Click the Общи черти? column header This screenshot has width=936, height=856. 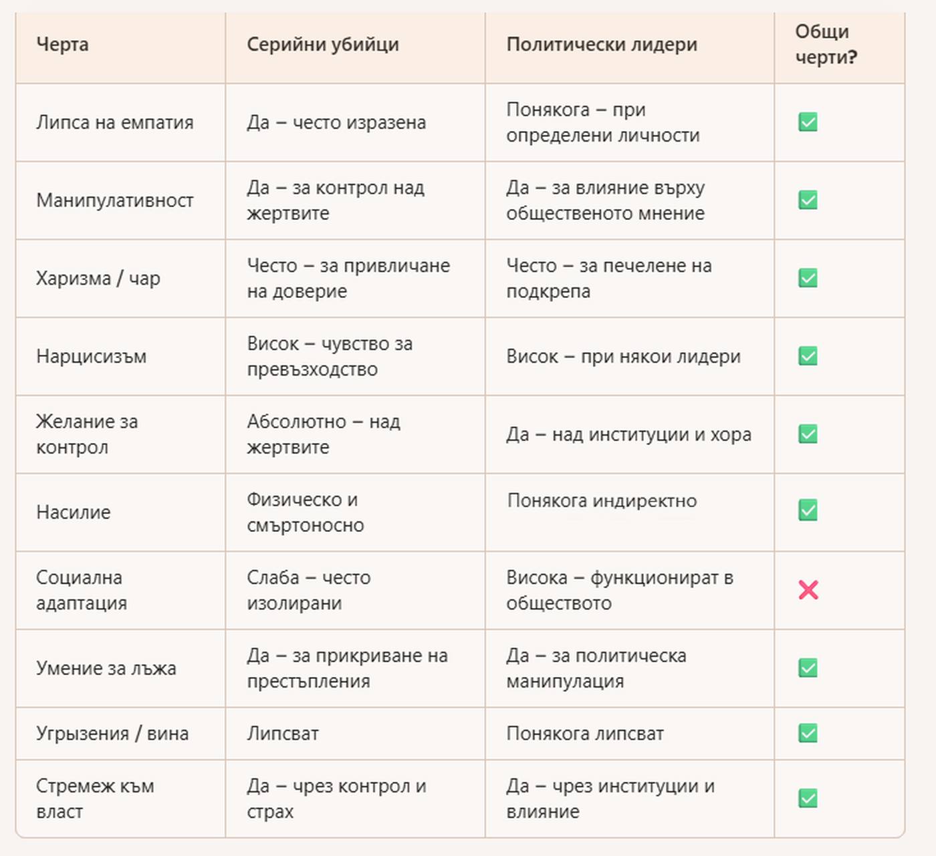coord(826,45)
